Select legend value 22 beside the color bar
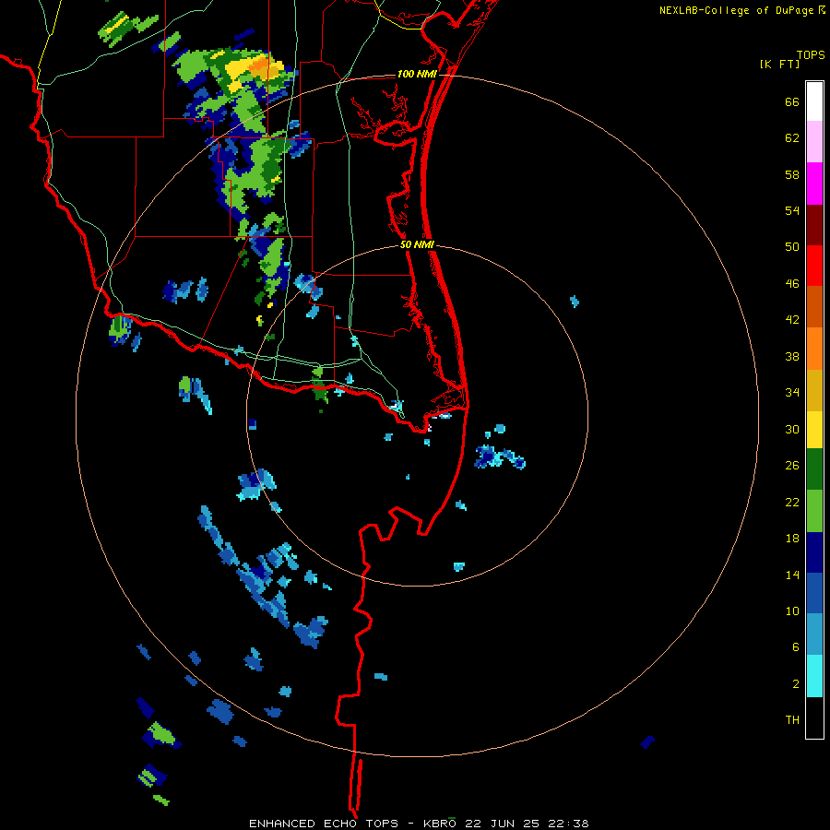This screenshot has height=830, width=830. pyautogui.click(x=792, y=502)
